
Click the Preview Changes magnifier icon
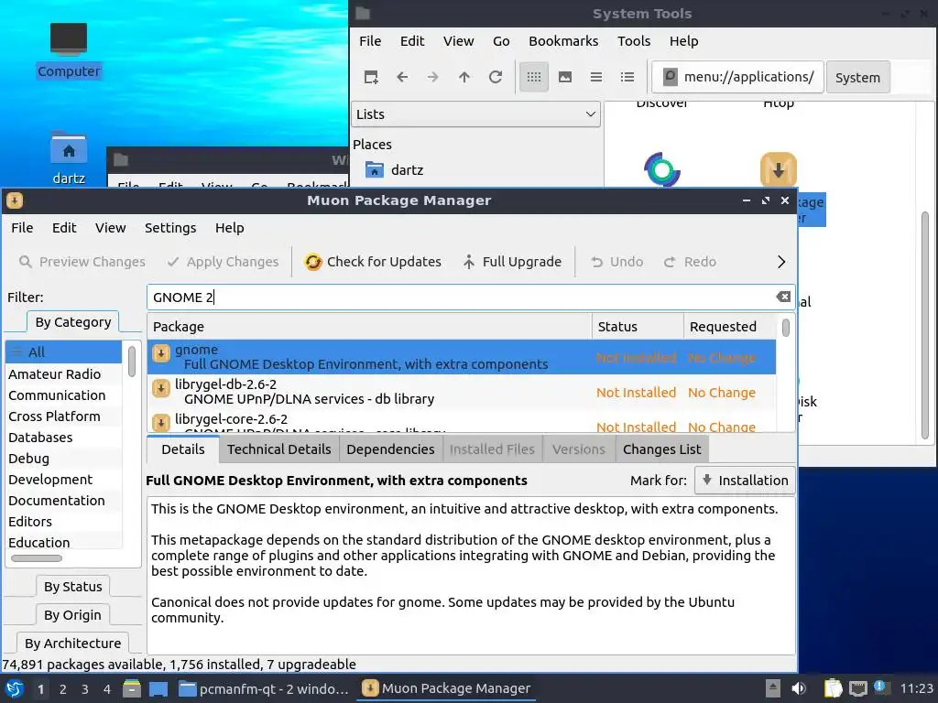pos(25,262)
